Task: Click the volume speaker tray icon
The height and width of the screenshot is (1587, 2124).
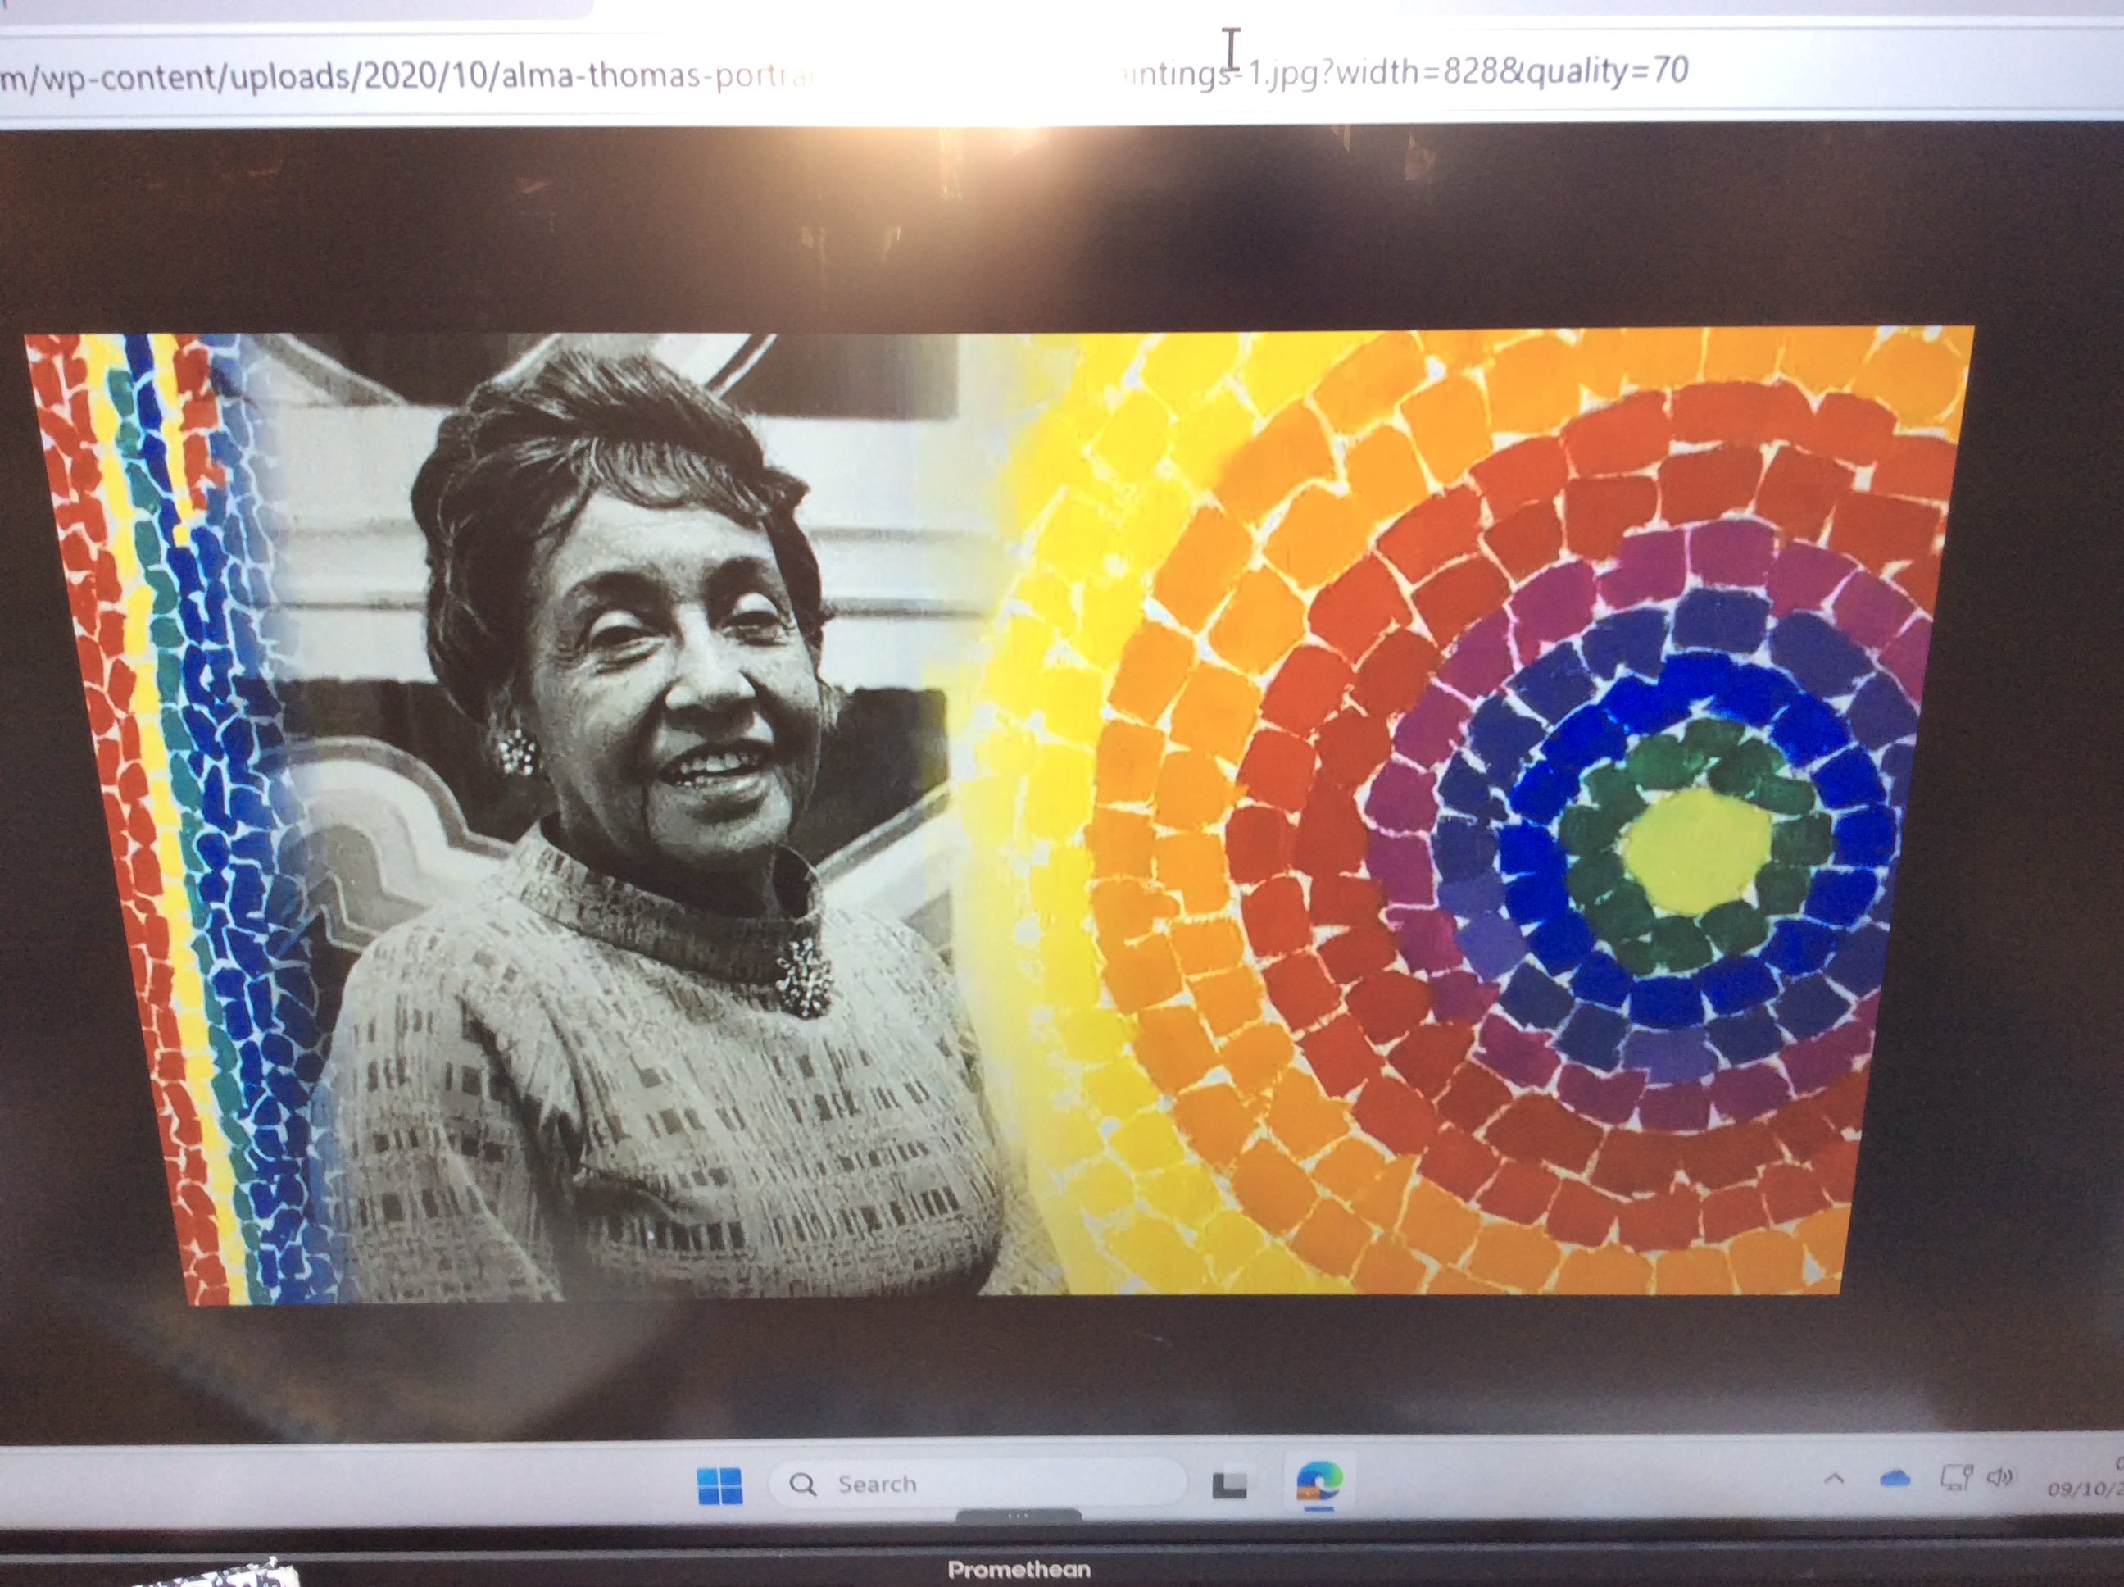Action: coord(1999,1476)
